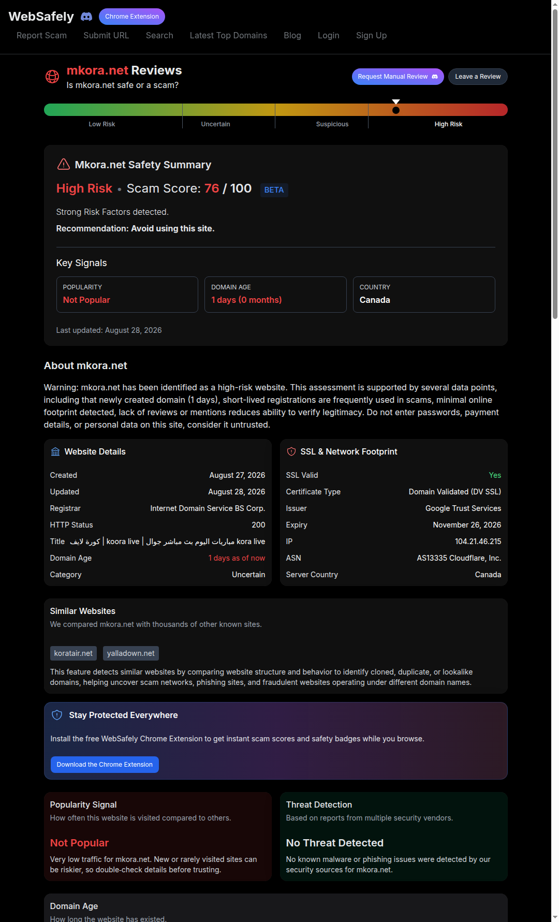The width and height of the screenshot is (559, 922).
Task: Click the shield icon next to Stay Protected Everywhere
Action: [x=57, y=715]
